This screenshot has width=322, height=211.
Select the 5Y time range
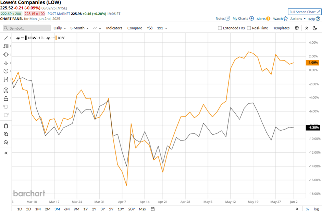tap(111, 209)
